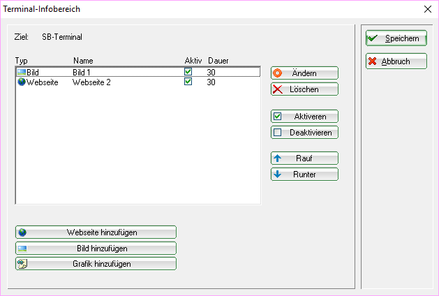Click the Dauer column header
The image size is (439, 296).
click(218, 61)
